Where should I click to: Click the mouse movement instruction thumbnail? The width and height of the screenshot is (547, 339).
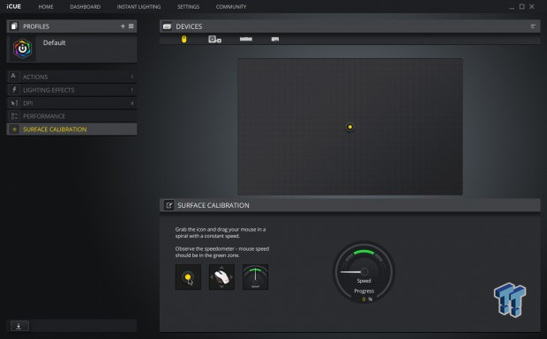click(x=221, y=277)
